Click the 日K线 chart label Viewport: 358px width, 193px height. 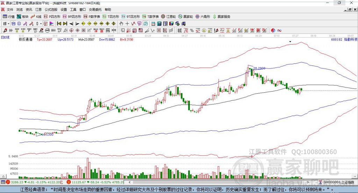click(x=5, y=38)
